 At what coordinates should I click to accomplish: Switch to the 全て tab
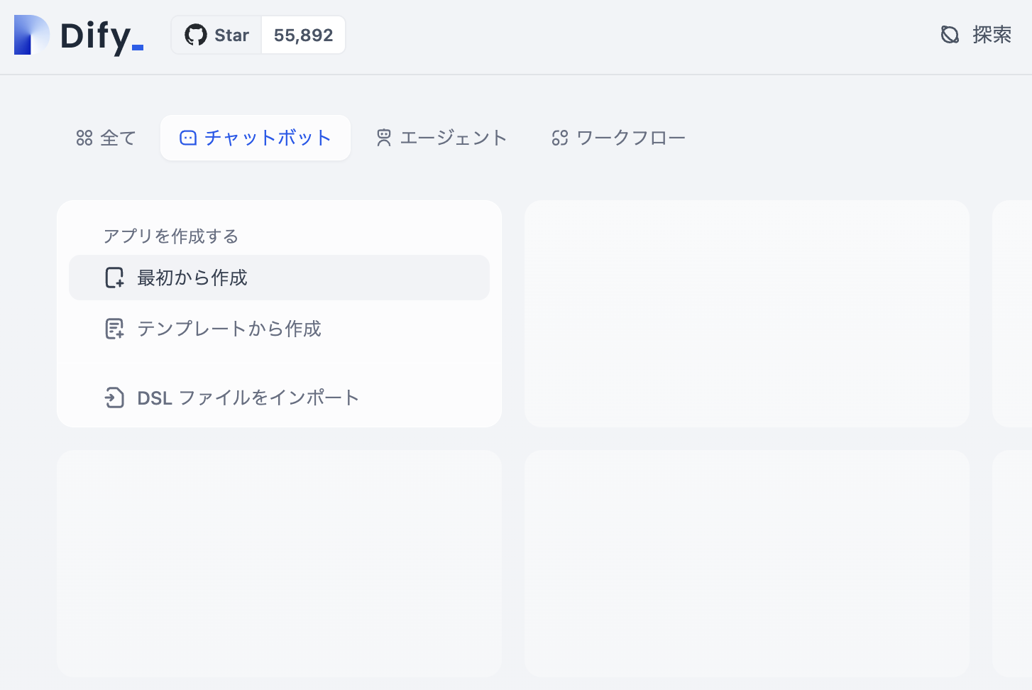105,138
